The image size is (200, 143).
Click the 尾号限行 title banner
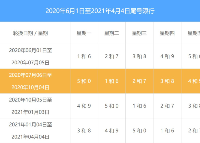pos(100,11)
